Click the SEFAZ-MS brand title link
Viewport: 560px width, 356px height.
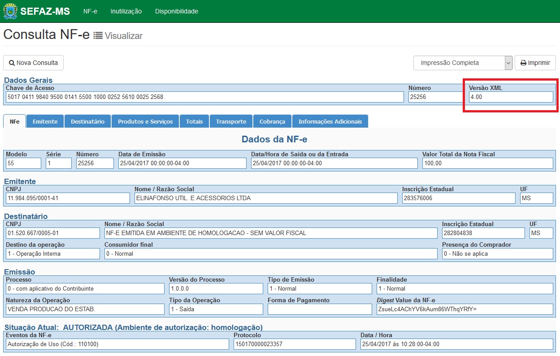tap(45, 11)
